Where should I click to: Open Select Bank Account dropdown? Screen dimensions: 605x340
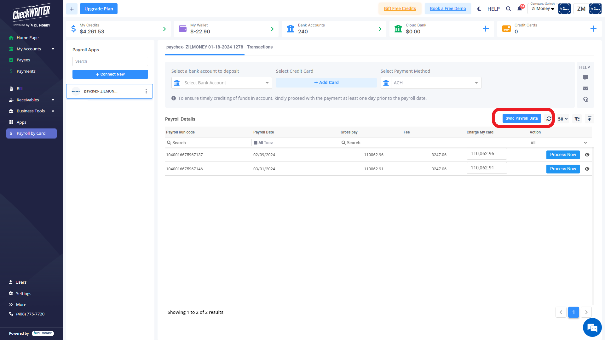(222, 83)
